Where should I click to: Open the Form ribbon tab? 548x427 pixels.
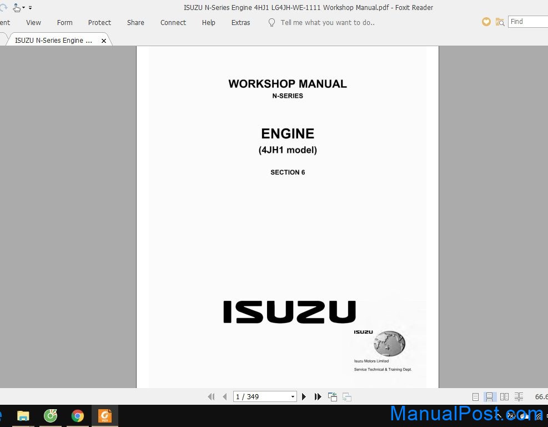pos(64,23)
